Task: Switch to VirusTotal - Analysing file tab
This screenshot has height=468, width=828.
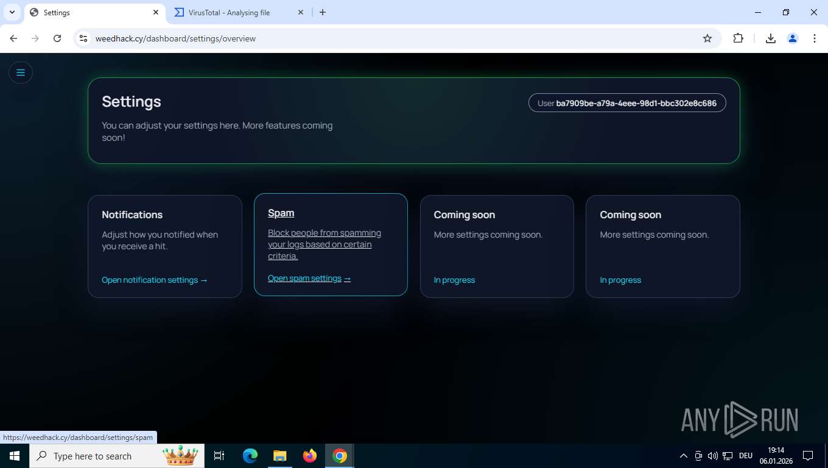Action: tap(240, 12)
